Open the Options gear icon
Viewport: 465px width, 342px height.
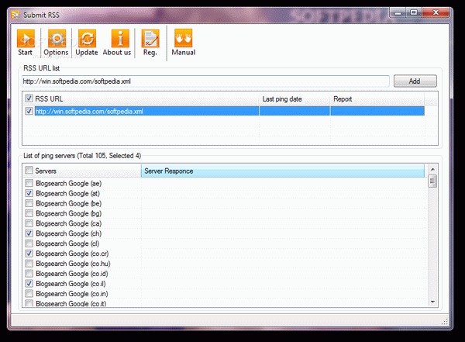tap(57, 39)
